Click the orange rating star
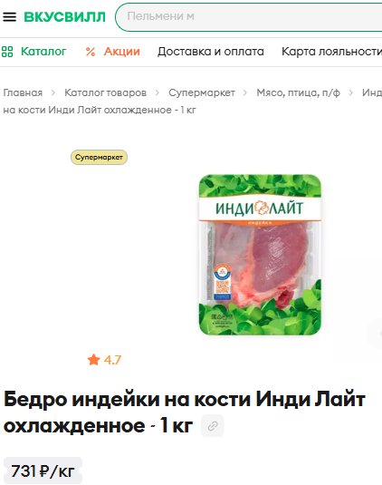This screenshot has width=382, height=485. pos(93,360)
